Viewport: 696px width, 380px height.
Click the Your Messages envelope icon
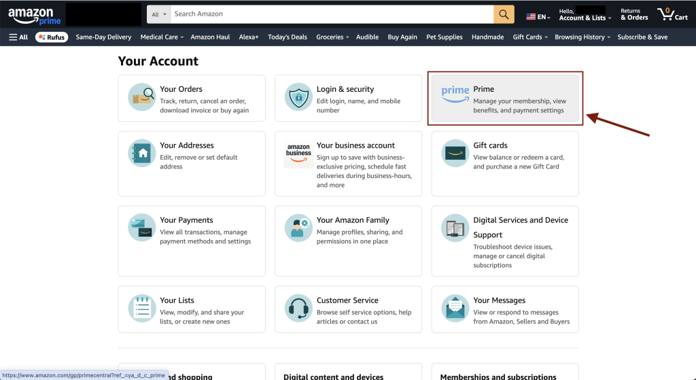[x=455, y=308]
